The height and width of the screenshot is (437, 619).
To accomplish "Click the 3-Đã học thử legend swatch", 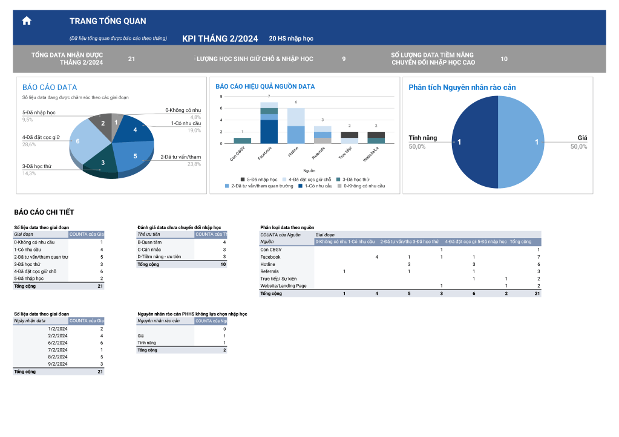I will pos(338,180).
